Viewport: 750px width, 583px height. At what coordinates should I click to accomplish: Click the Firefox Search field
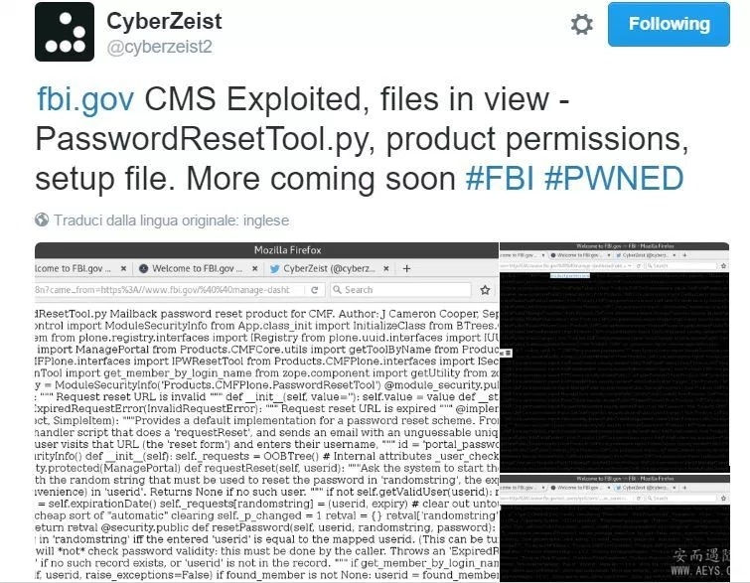[x=400, y=290]
